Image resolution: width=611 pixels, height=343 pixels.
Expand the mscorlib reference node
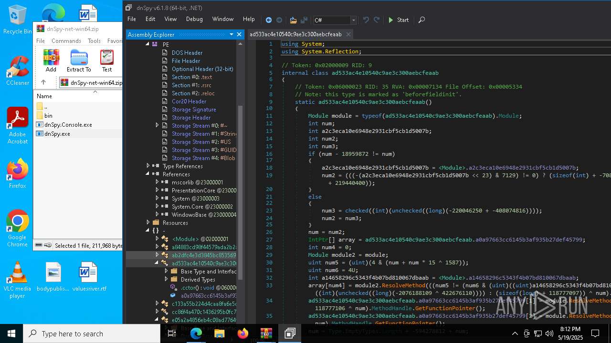pos(157,182)
